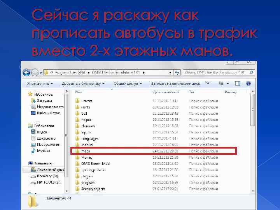The image size is (280, 210).
Task: Click file list vertical scrollbar thumb
Action: (x=253, y=110)
